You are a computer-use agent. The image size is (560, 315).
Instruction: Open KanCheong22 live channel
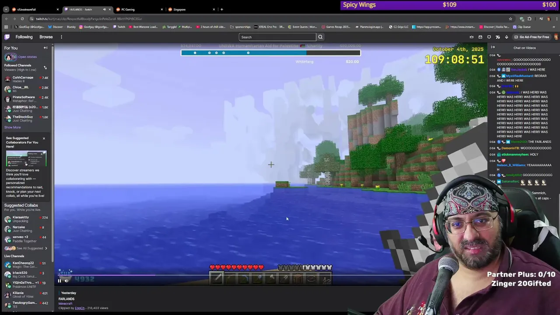tap(26, 265)
